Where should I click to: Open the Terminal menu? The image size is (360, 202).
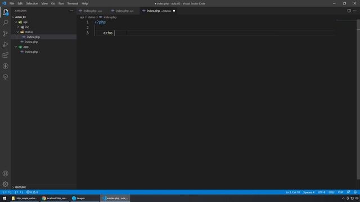[x=73, y=3]
